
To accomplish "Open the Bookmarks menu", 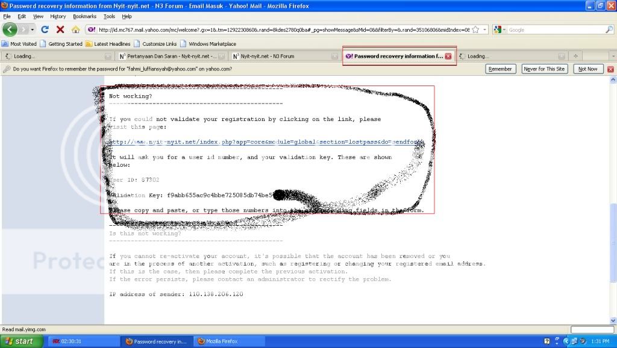I will coord(84,16).
